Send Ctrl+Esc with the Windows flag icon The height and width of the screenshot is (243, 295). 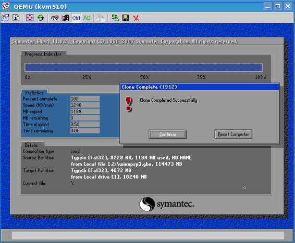click(x=65, y=18)
